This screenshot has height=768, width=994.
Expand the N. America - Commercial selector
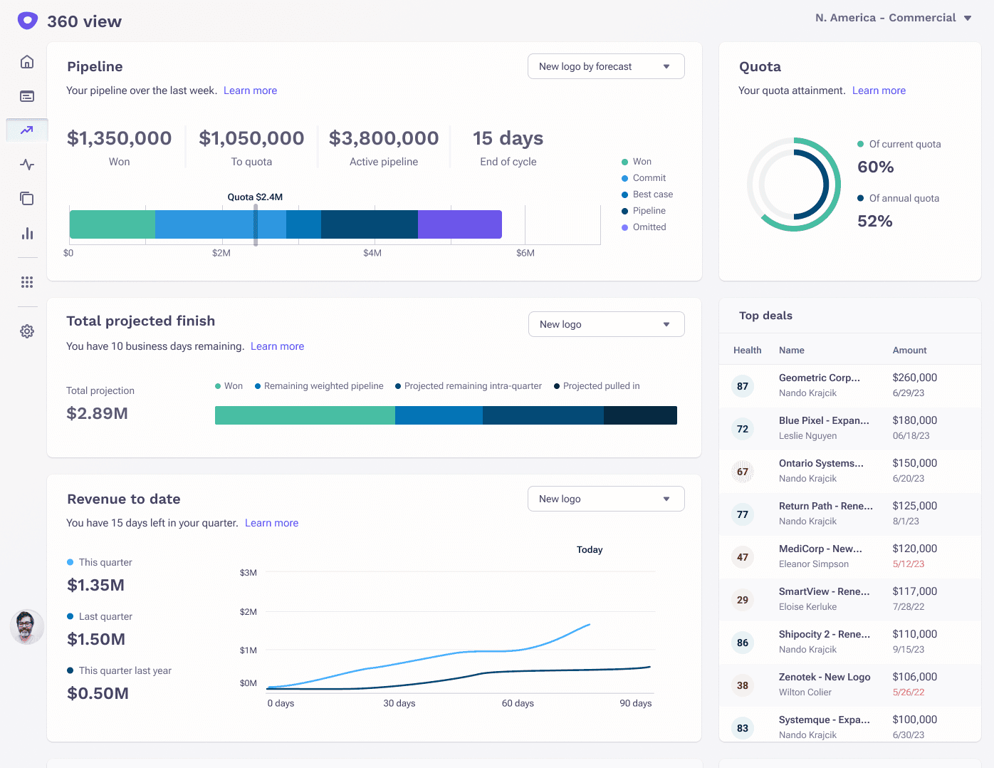[x=894, y=17]
